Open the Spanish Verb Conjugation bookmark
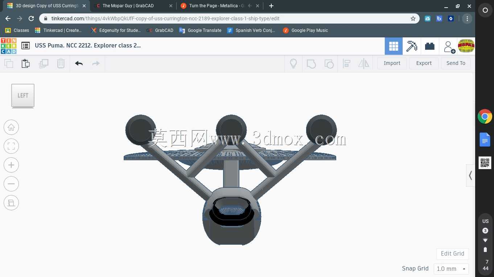494x277 pixels. coord(251,30)
